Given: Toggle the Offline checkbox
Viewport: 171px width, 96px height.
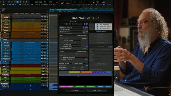Looking at the screenshot, I should coord(83,48).
